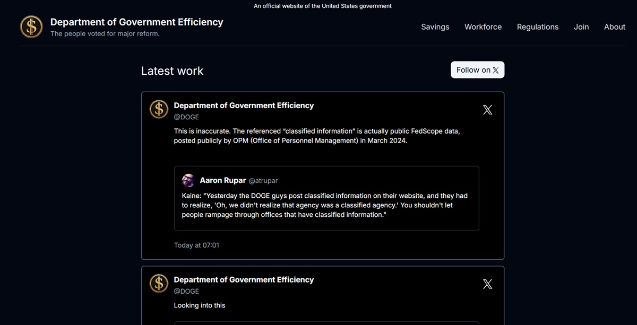The height and width of the screenshot is (325, 637).
Task: Click the 'Latest work' heading
Action: [x=172, y=71]
